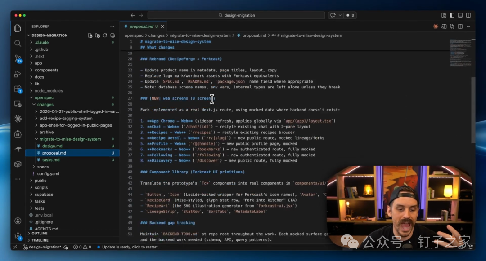Screen dimensions: 486x261
Task: Open the Remote Explorer activity icon
Action: point(18,104)
